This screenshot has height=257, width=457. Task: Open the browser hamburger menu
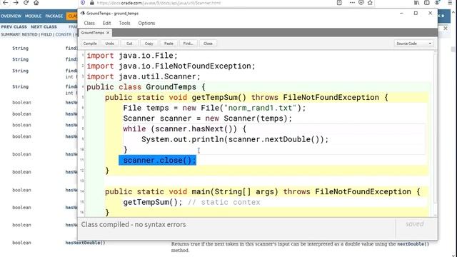(450, 3)
